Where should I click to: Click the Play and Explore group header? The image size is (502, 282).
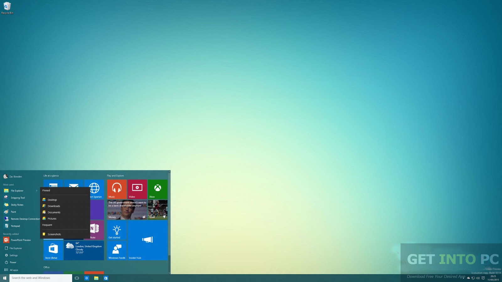[115, 175]
